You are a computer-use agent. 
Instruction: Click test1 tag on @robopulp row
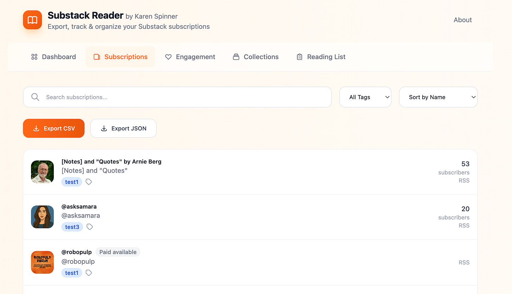pyautogui.click(x=72, y=273)
